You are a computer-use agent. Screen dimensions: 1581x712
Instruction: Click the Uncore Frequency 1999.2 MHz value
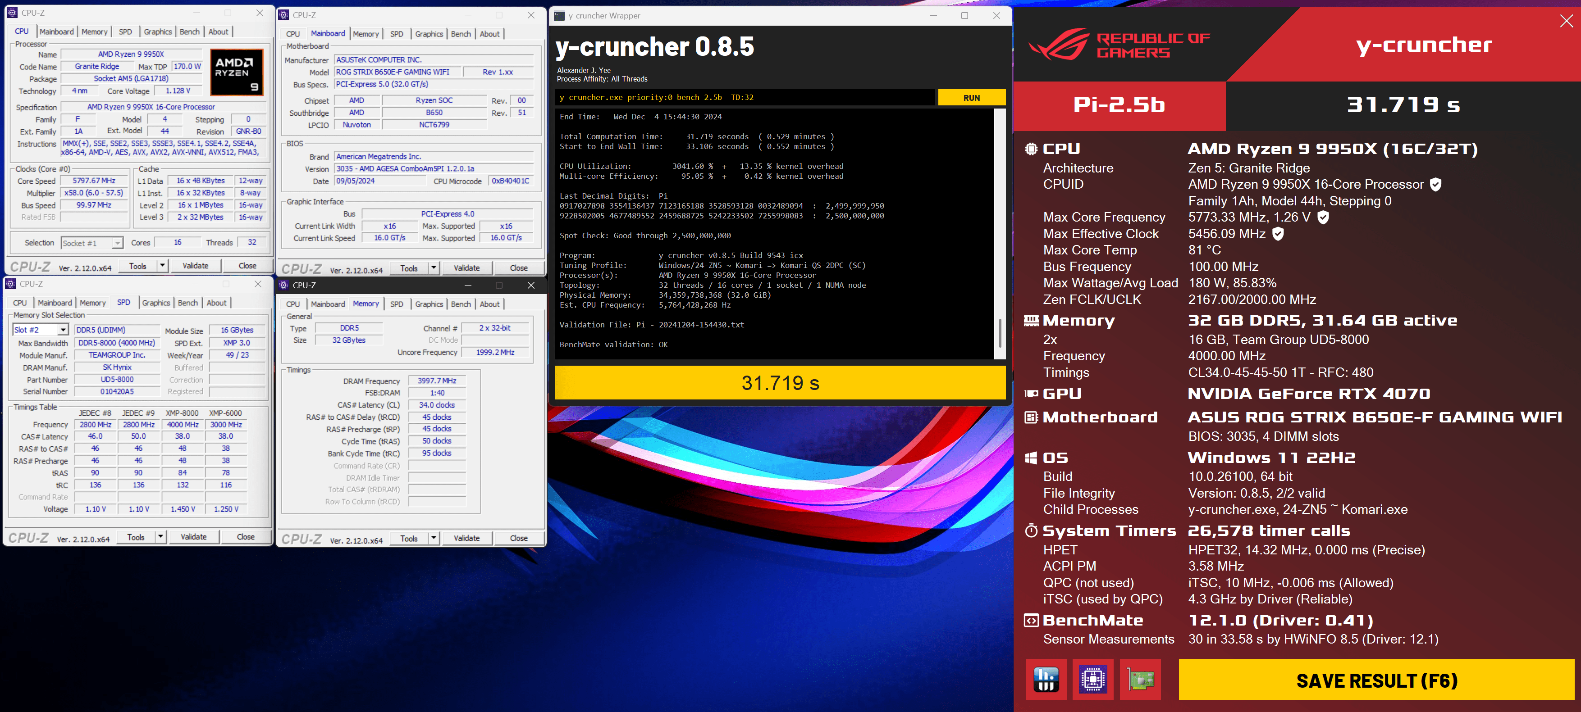click(496, 353)
